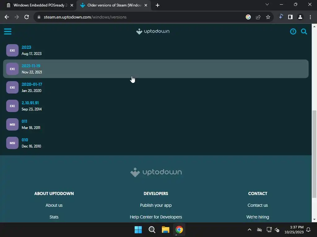
Task: Open the Stats footer link
Action: (x=54, y=217)
